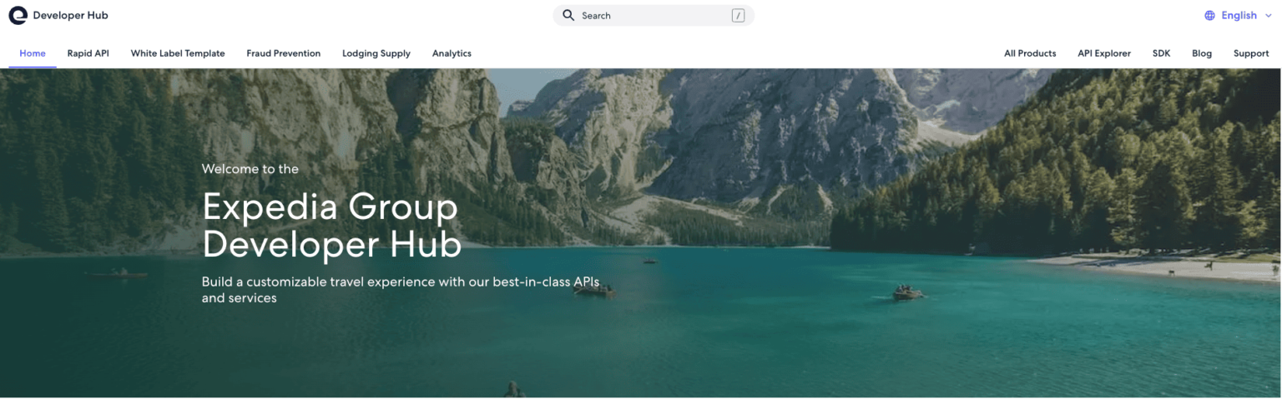Visit the Blog link
Image resolution: width=1282 pixels, height=399 pixels.
pyautogui.click(x=1202, y=53)
